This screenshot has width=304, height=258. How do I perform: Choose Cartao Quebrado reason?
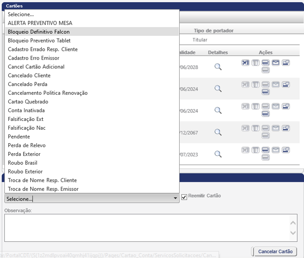point(28,102)
